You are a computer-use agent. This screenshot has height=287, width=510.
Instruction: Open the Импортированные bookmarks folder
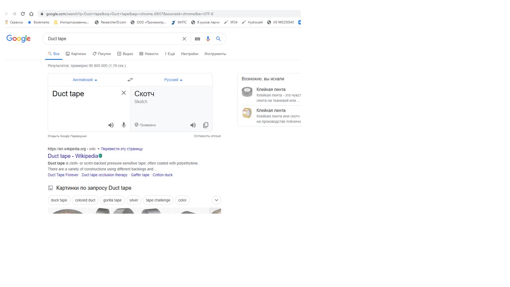click(x=72, y=22)
